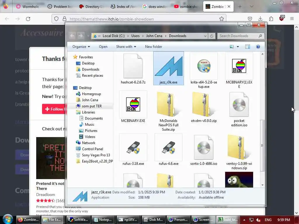Open the Videos library
The height and width of the screenshot is (224, 299).
click(x=90, y=136)
